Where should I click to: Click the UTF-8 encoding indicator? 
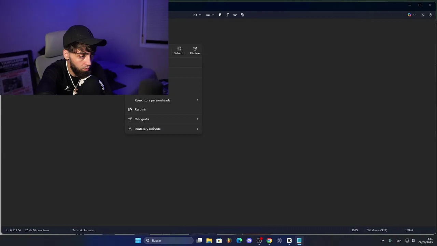409,230
